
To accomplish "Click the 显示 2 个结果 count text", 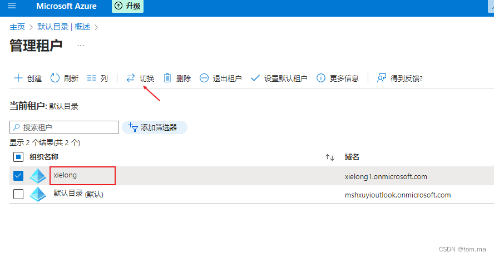I will 45,142.
